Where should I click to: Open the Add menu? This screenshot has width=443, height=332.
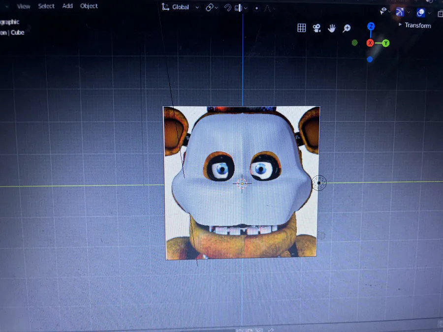(x=67, y=6)
